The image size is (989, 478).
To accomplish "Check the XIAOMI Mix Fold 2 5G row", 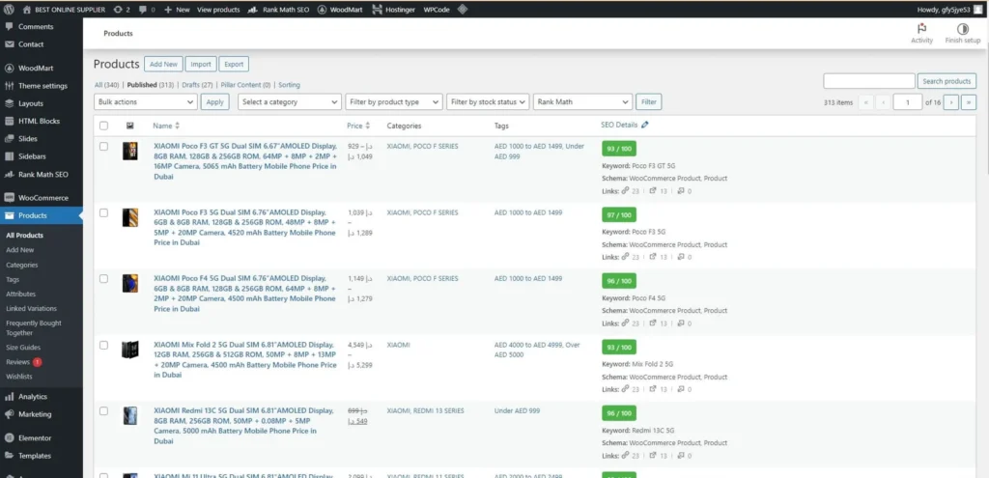I will (104, 344).
